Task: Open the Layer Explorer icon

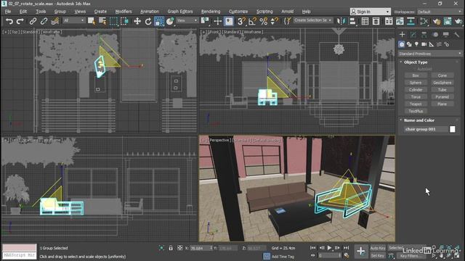Action: [x=376, y=21]
